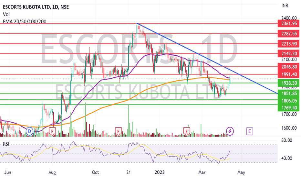Select the 2287.55 price label
This screenshot has height=178, width=301.
pos(288,34)
